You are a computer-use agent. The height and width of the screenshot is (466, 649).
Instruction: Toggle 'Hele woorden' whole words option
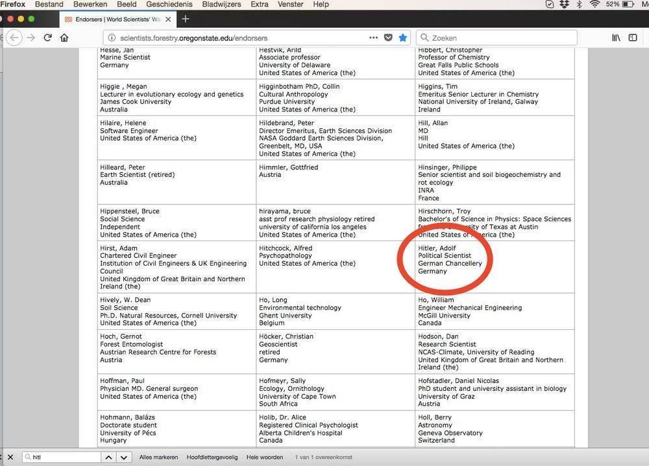(265, 457)
